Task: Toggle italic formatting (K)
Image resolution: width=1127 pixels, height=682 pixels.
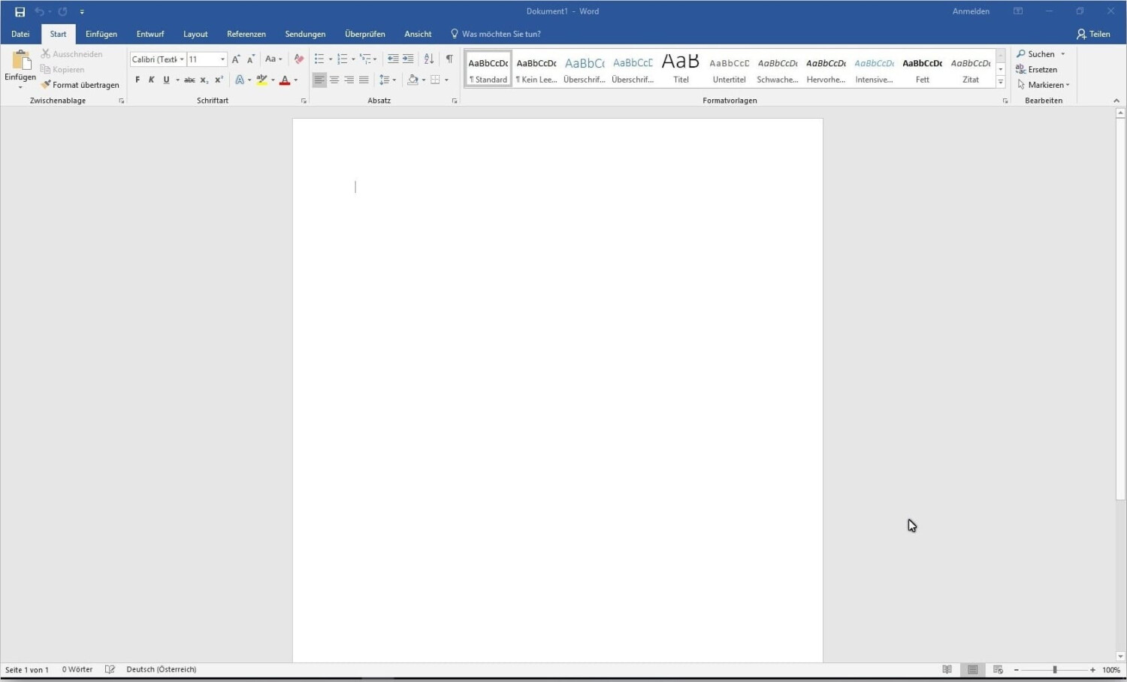Action: click(x=152, y=80)
